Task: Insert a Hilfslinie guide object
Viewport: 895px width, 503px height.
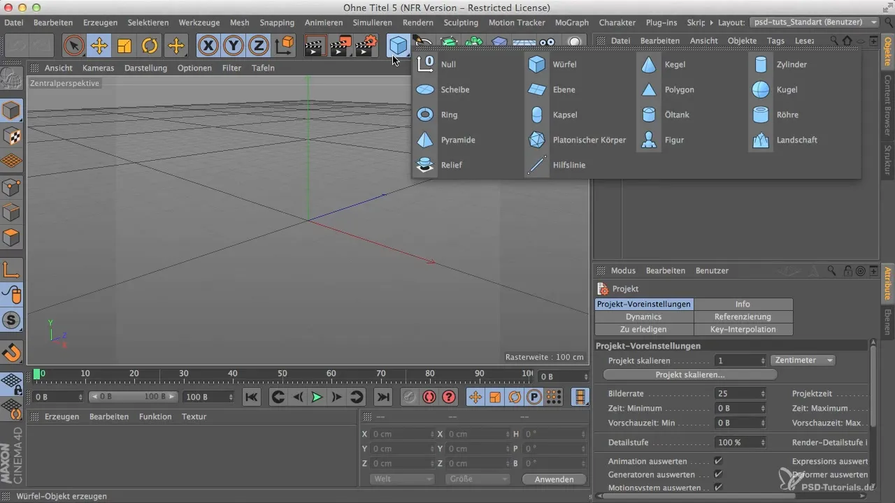Action: coord(556,165)
